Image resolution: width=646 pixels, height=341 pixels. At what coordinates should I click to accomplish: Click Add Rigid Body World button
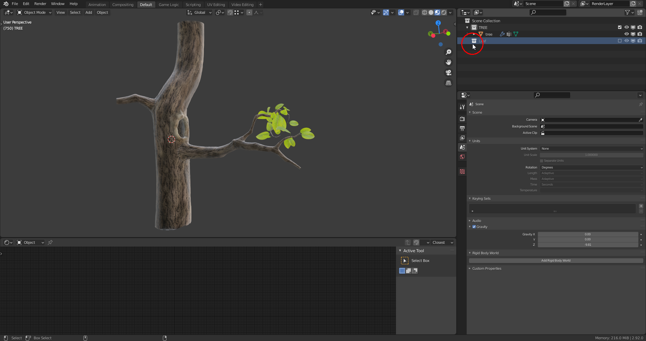click(x=556, y=261)
